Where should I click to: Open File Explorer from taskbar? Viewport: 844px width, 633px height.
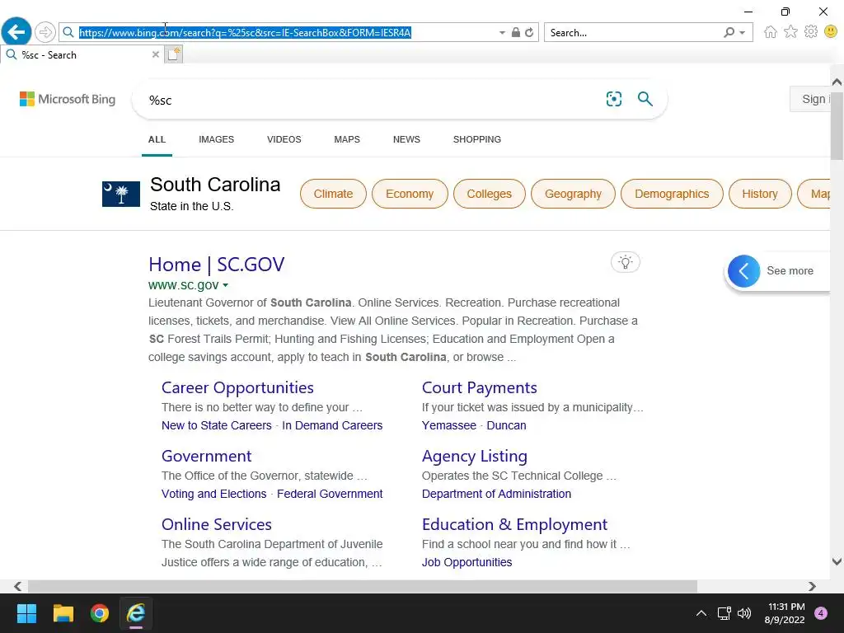pos(63,613)
